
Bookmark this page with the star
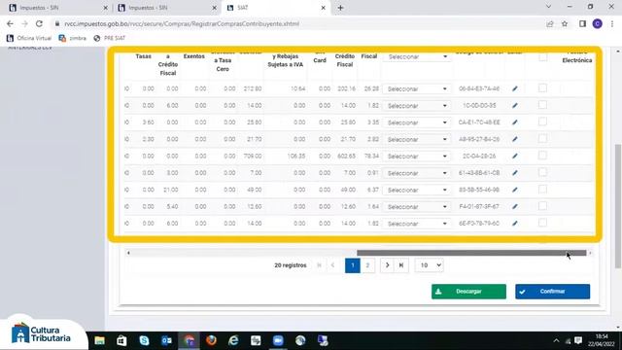coord(565,23)
